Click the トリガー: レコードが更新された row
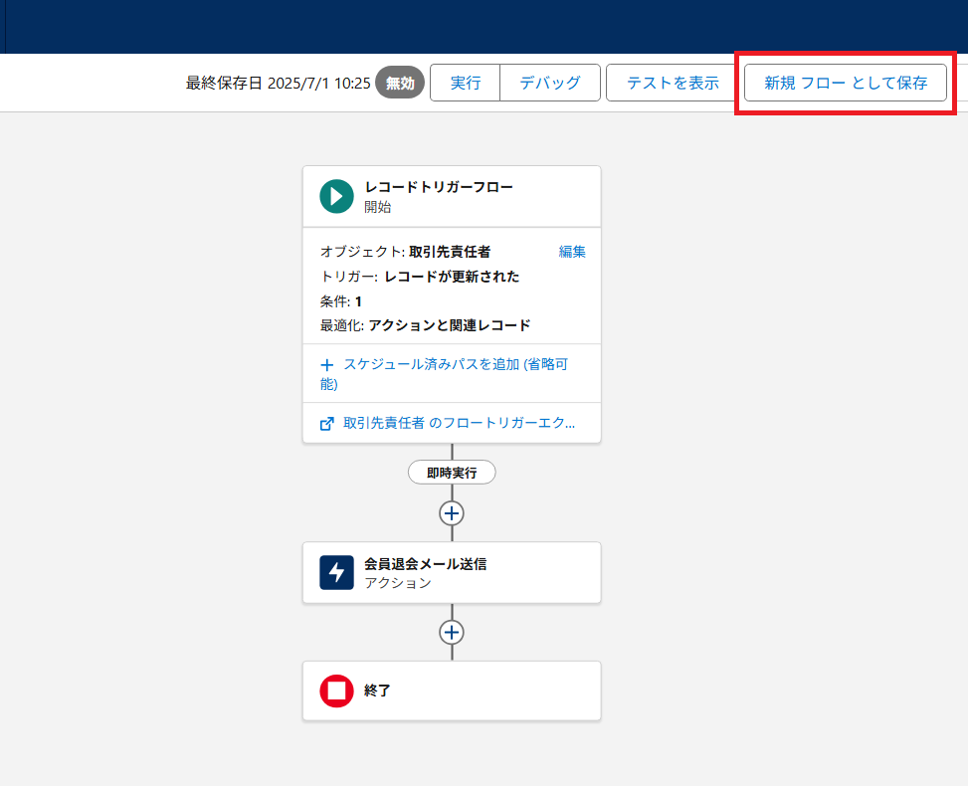This screenshot has width=968, height=786. 420,277
